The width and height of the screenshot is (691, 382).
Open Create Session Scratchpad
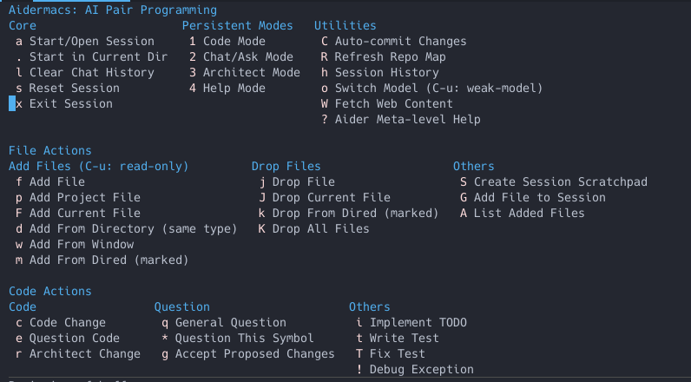click(x=560, y=181)
